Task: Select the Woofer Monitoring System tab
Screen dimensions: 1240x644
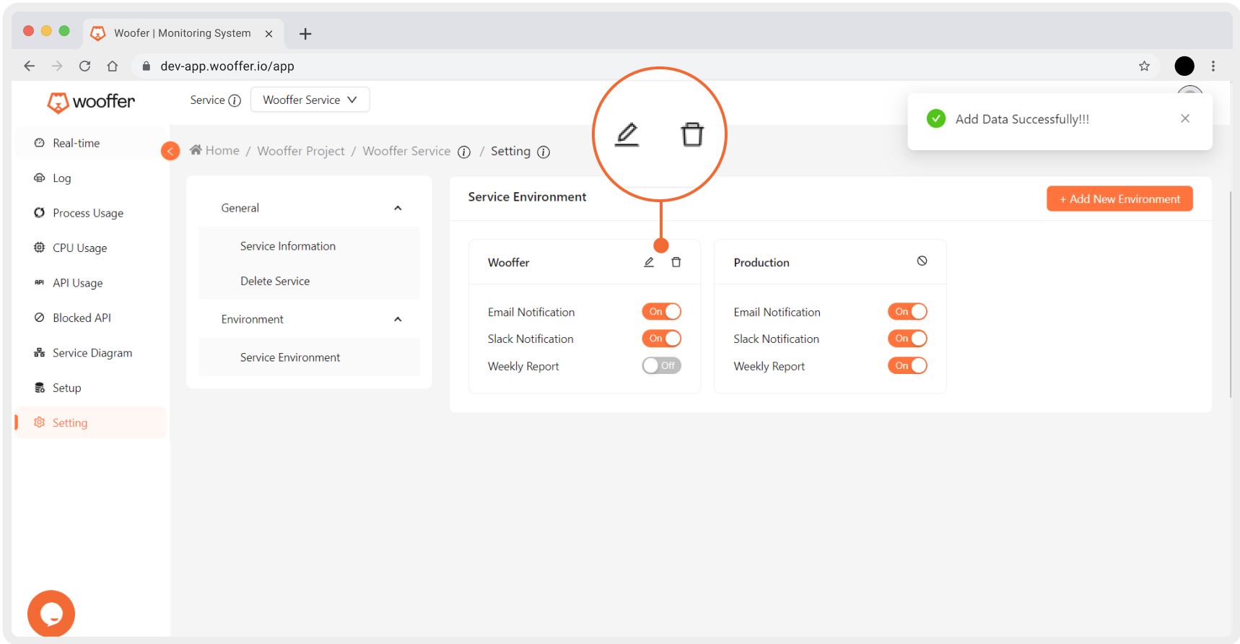Action: (x=182, y=33)
